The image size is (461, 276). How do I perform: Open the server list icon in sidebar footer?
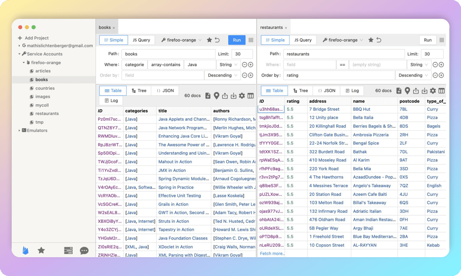point(68,250)
